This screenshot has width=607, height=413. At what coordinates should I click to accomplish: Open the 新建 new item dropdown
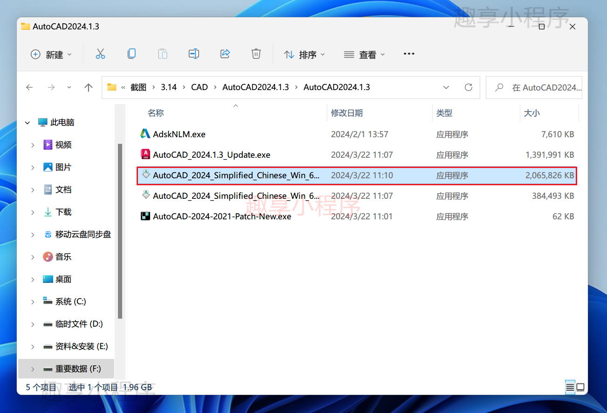point(51,55)
